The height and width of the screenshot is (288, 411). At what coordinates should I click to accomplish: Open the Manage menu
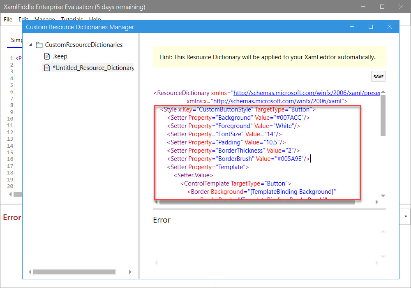coord(44,19)
